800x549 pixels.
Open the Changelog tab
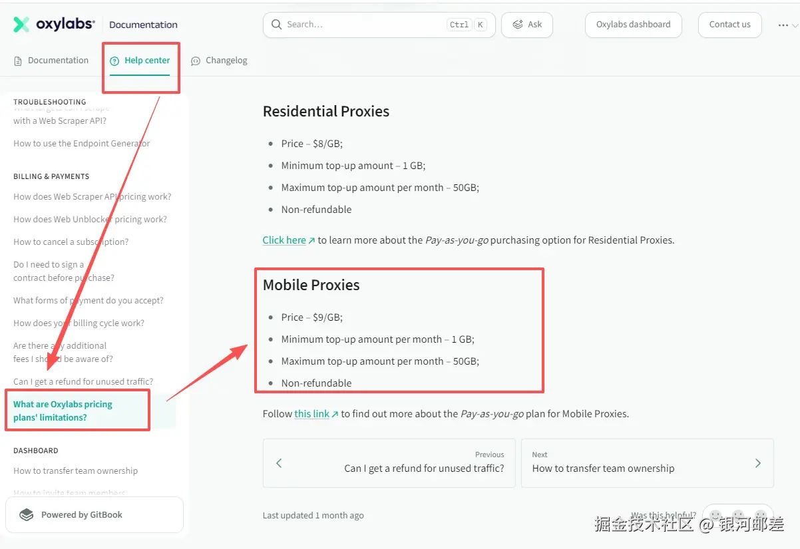tap(219, 61)
